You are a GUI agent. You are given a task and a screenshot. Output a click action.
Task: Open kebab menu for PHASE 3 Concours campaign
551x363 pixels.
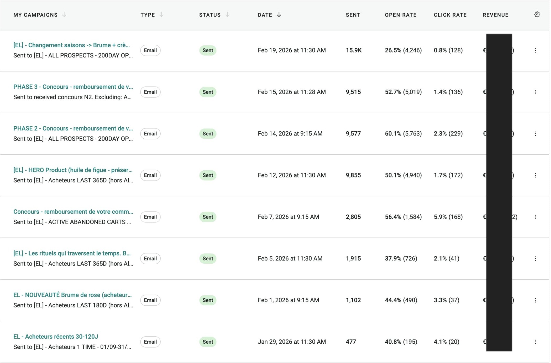[x=535, y=92]
